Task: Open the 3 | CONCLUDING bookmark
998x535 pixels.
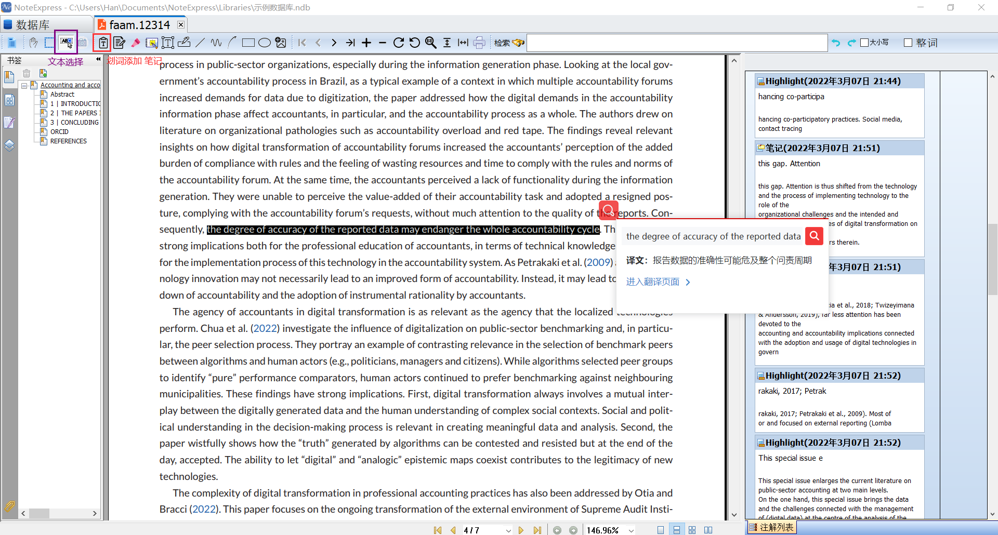Action: coord(74,123)
